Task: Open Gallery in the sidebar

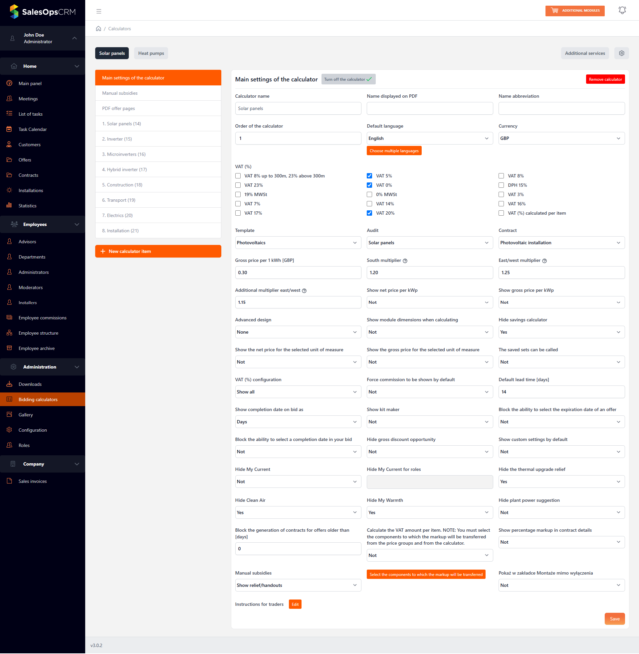Action: (x=26, y=415)
